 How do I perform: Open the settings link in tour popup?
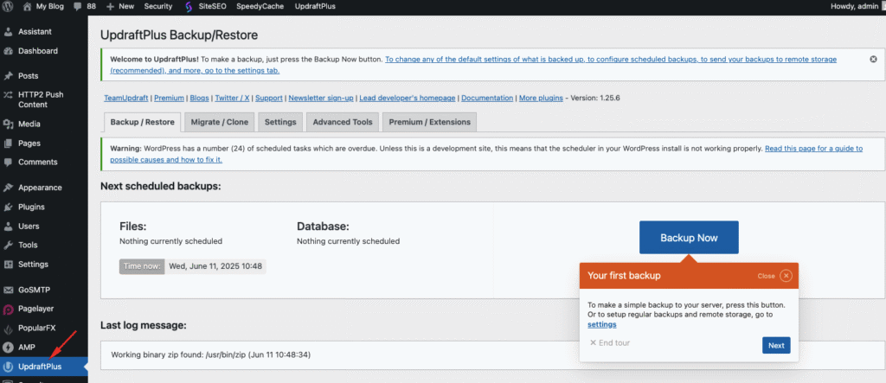point(601,324)
